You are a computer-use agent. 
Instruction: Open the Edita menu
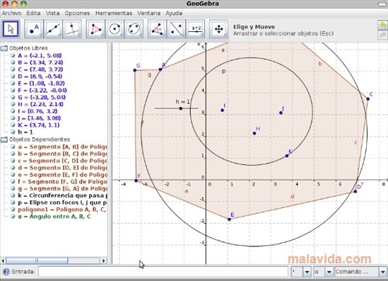(33, 13)
